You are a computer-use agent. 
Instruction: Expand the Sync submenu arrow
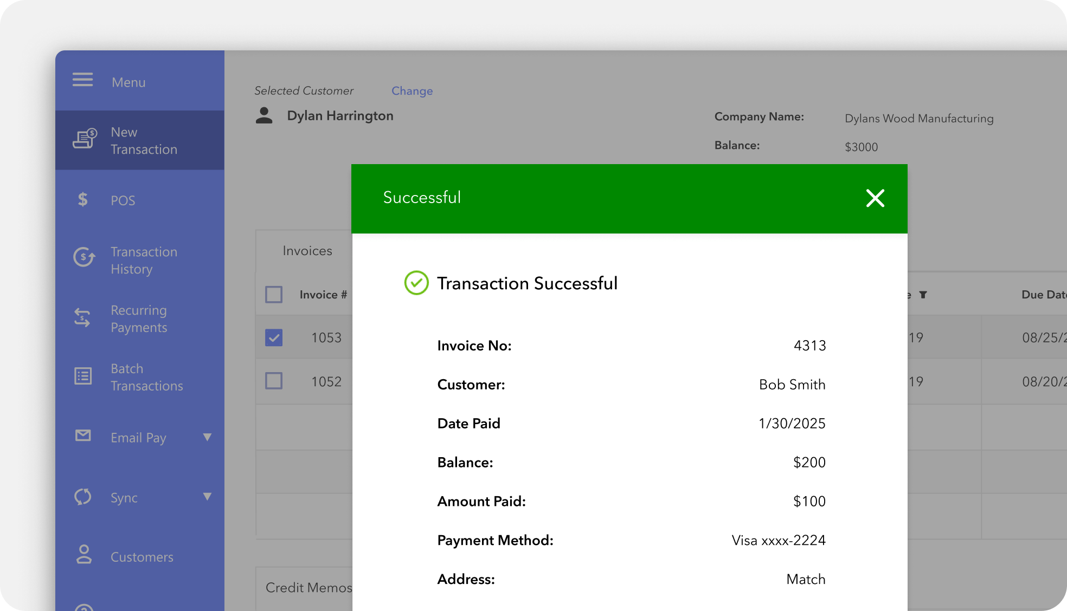click(x=207, y=497)
